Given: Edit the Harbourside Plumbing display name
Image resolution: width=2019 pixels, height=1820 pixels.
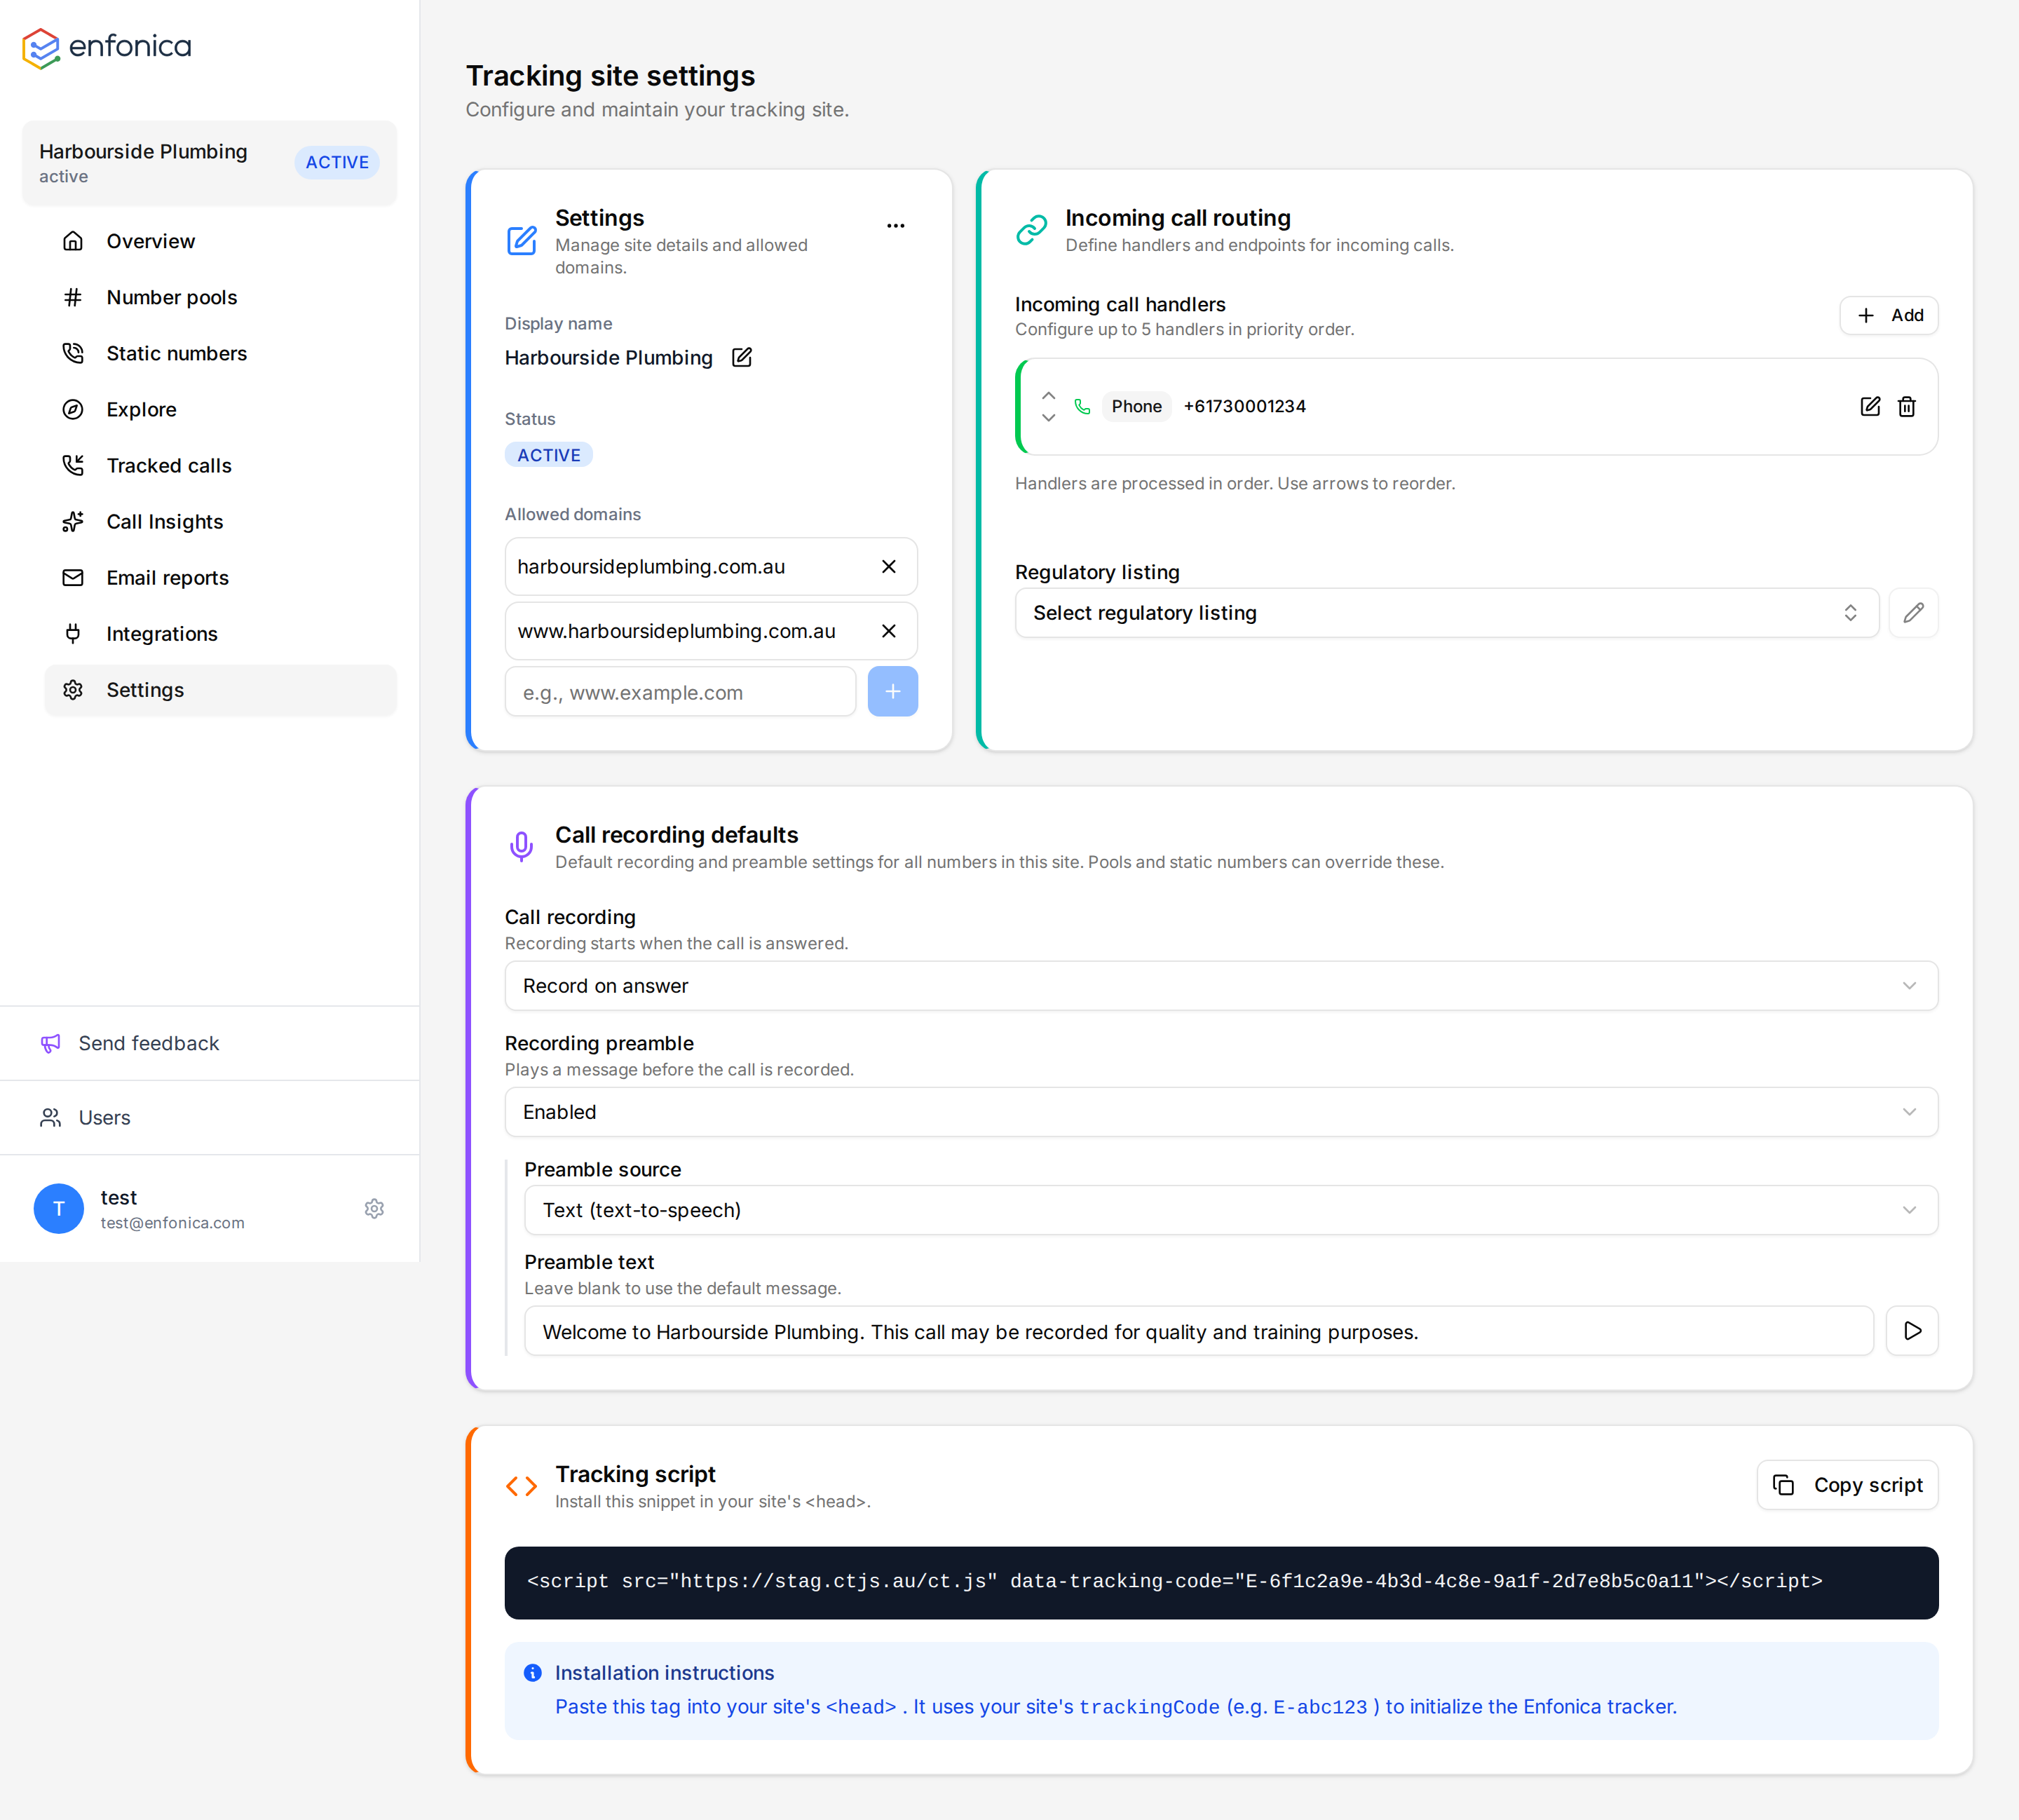Looking at the screenshot, I should 742,357.
